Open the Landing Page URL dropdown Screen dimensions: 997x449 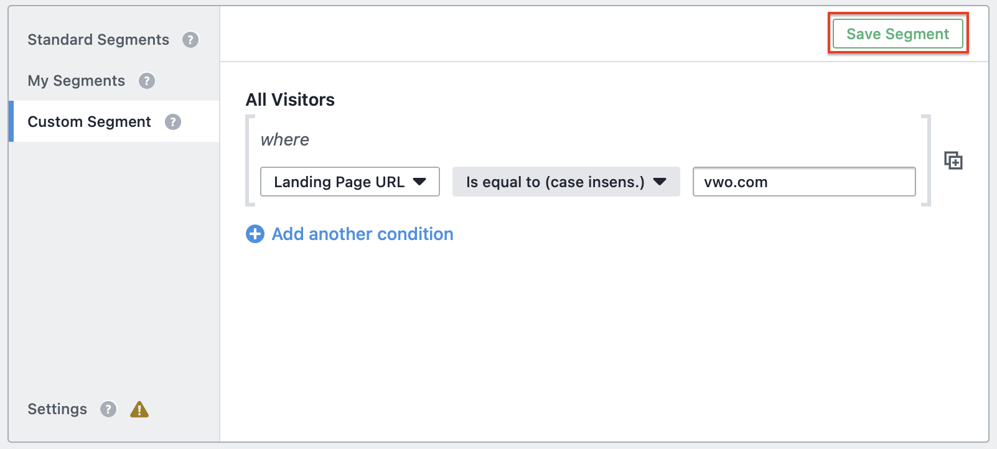pyautogui.click(x=350, y=182)
